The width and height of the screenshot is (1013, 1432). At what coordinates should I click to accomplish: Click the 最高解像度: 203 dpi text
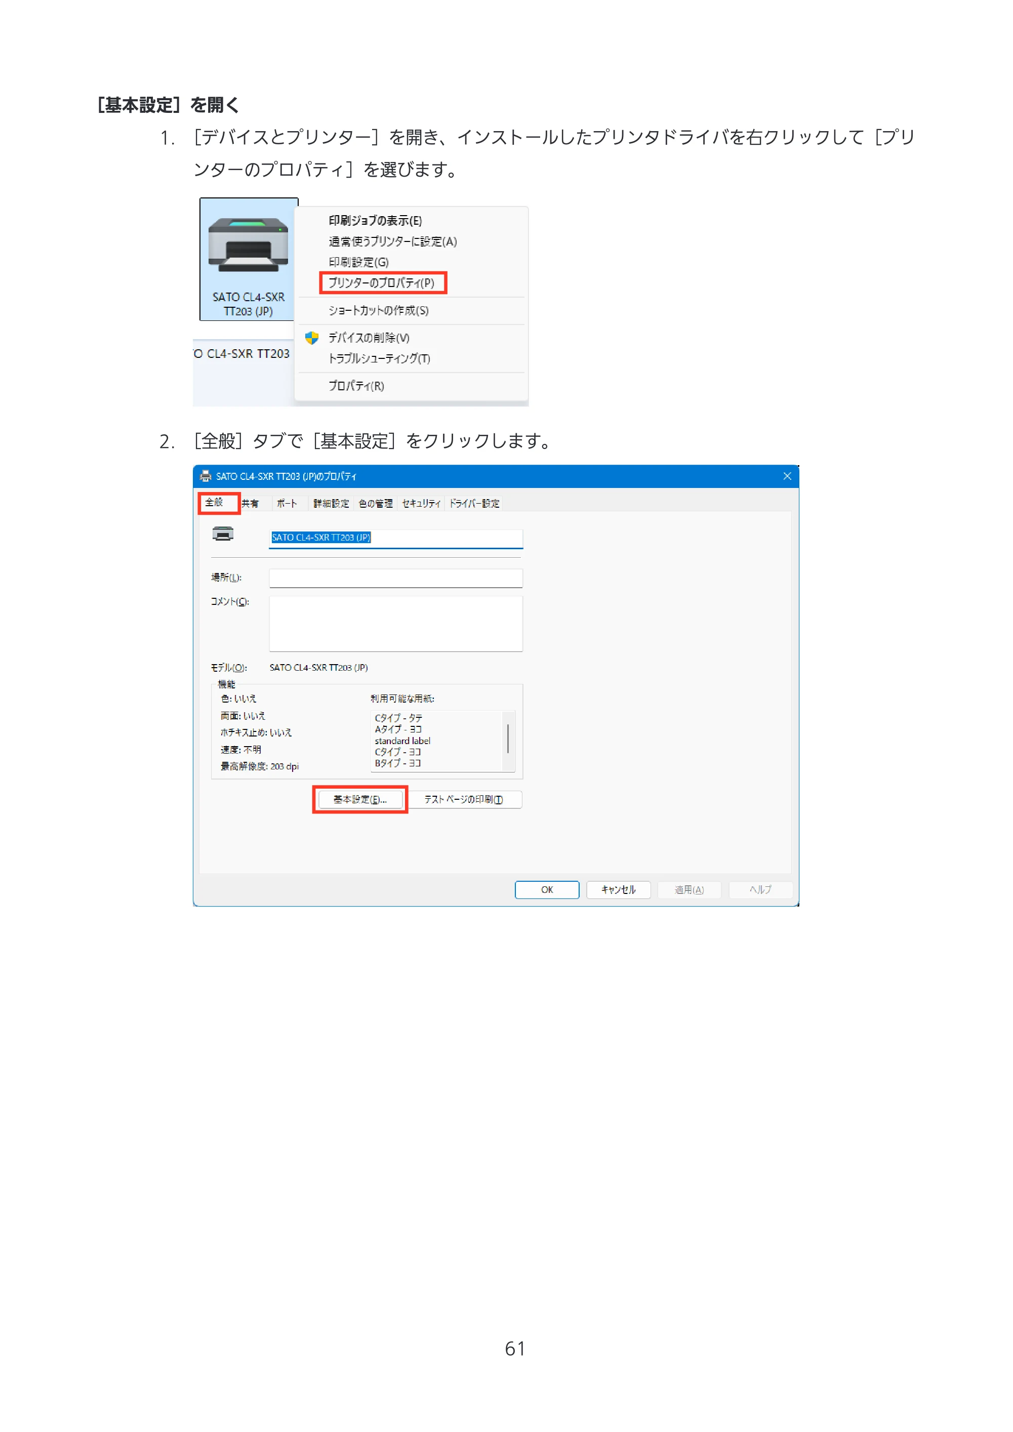[260, 766]
